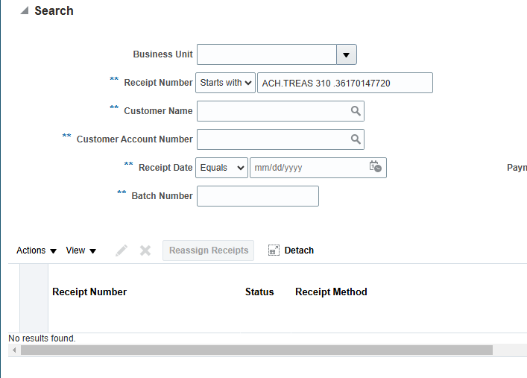Image resolution: width=527 pixels, height=378 pixels.
Task: Click the left scroll arrow of horizontal scrollbar
Action: coord(14,350)
